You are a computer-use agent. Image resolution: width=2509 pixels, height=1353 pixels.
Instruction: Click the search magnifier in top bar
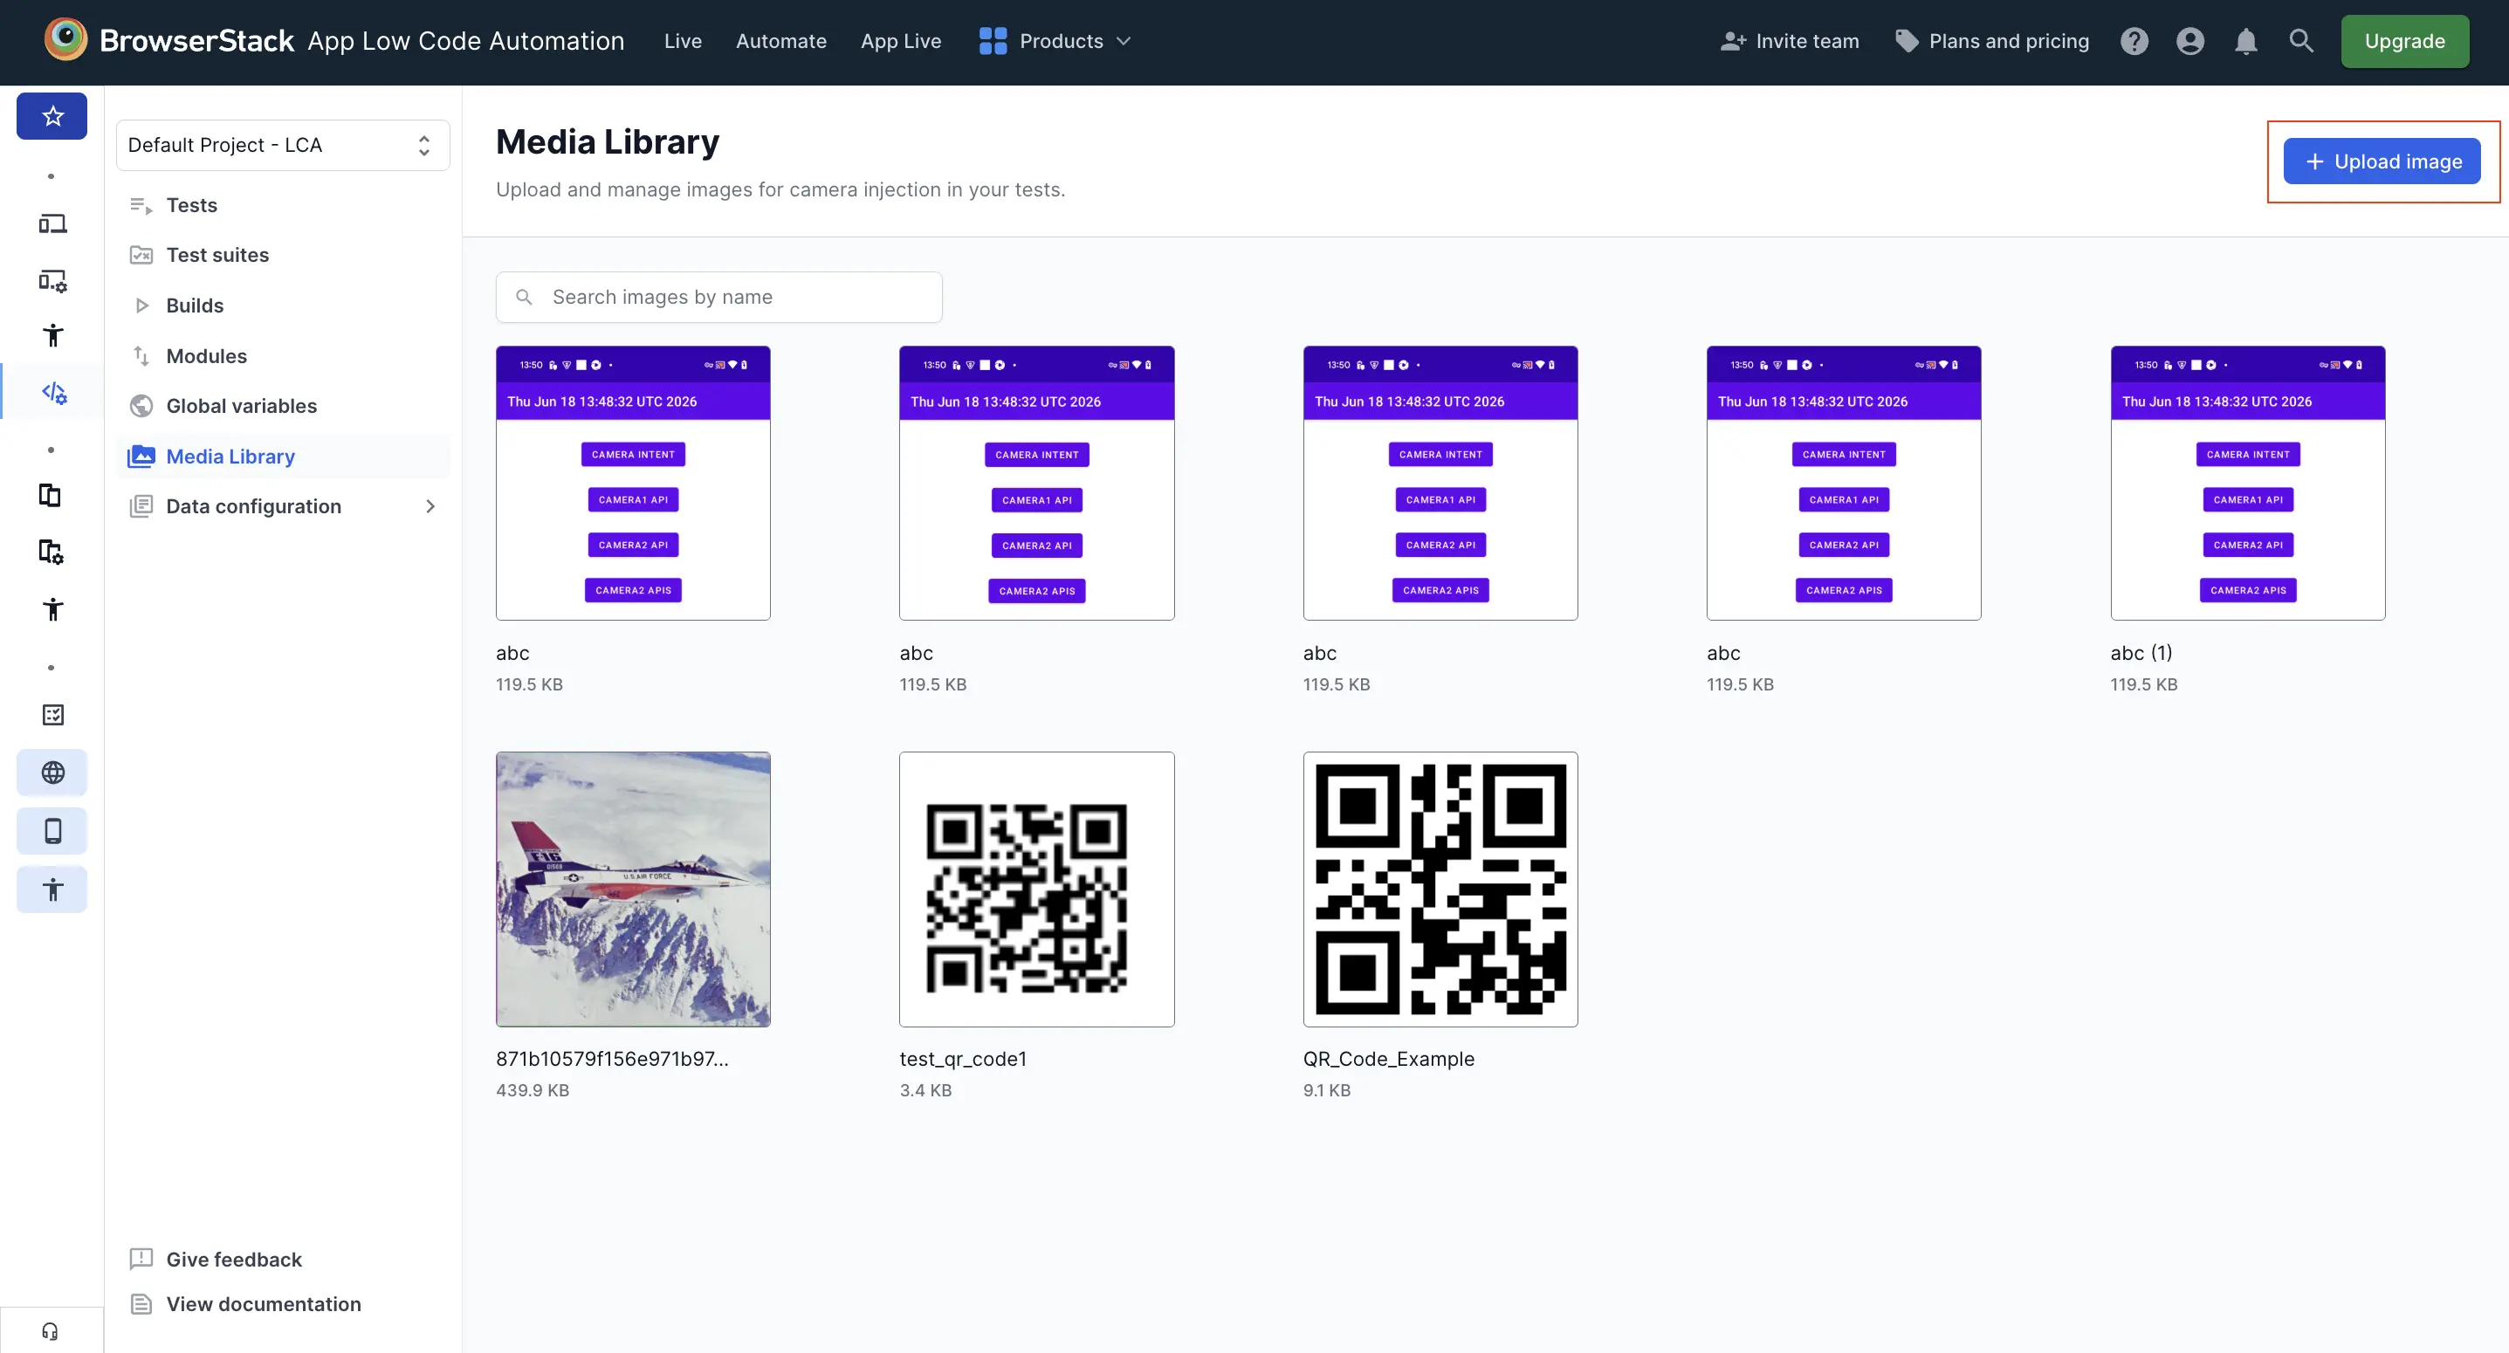pos(2300,41)
